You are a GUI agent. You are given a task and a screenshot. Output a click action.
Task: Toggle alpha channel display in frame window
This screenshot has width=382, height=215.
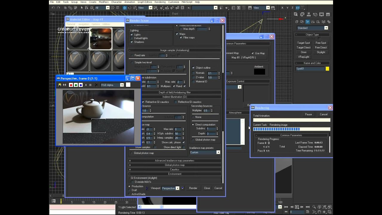coord(86,85)
